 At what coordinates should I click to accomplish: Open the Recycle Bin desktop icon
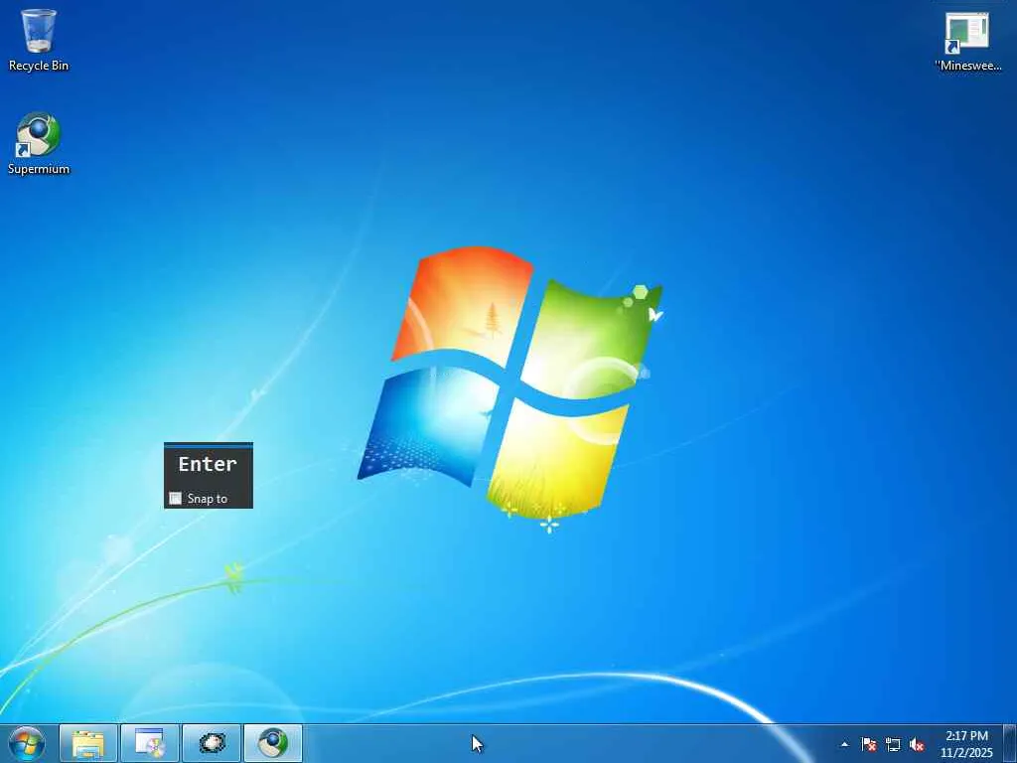(x=39, y=40)
